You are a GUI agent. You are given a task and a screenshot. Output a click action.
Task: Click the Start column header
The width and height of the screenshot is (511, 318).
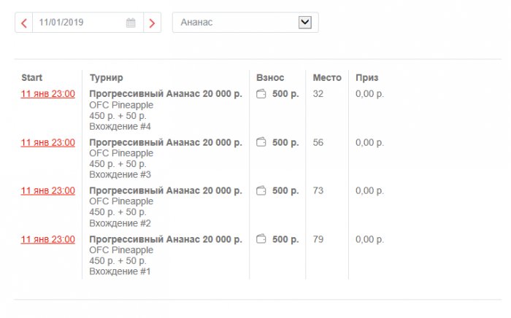tap(32, 77)
